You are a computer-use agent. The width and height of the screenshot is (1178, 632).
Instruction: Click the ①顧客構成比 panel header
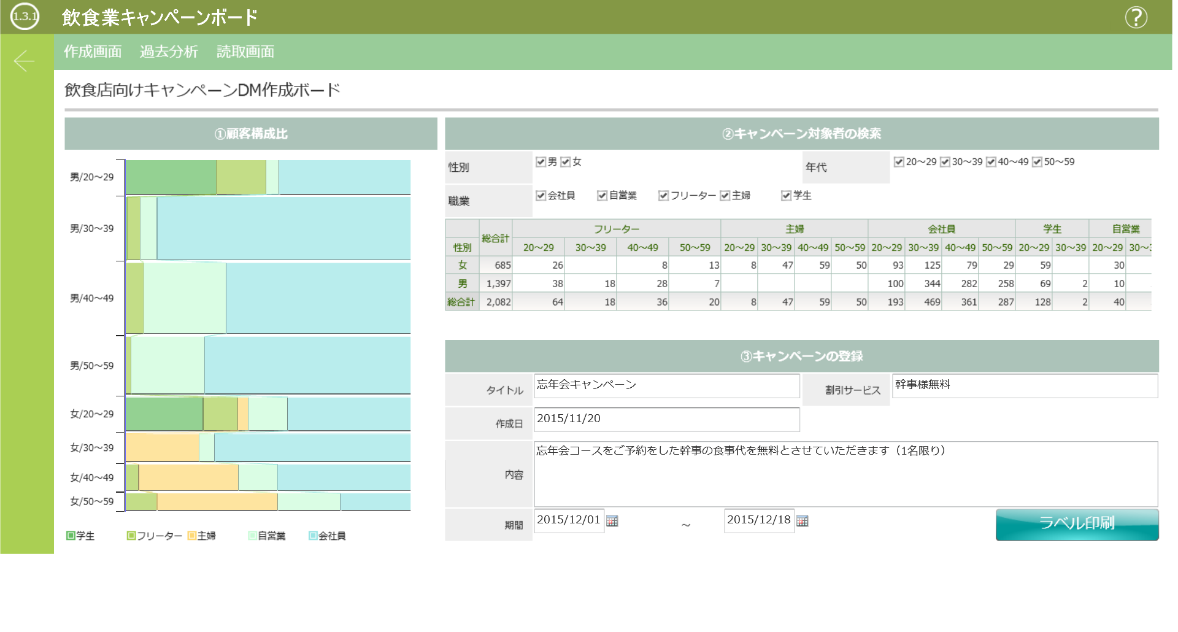point(251,134)
